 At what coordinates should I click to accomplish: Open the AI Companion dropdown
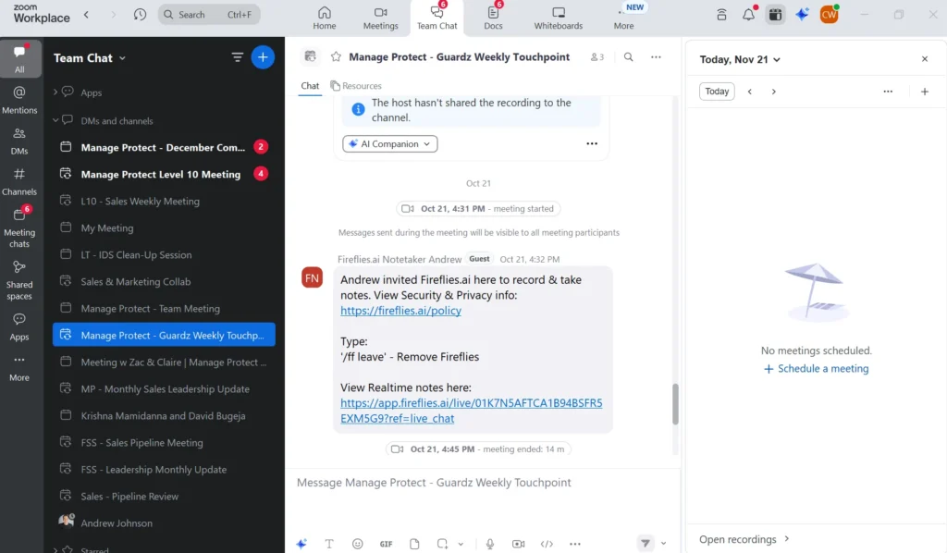point(389,144)
